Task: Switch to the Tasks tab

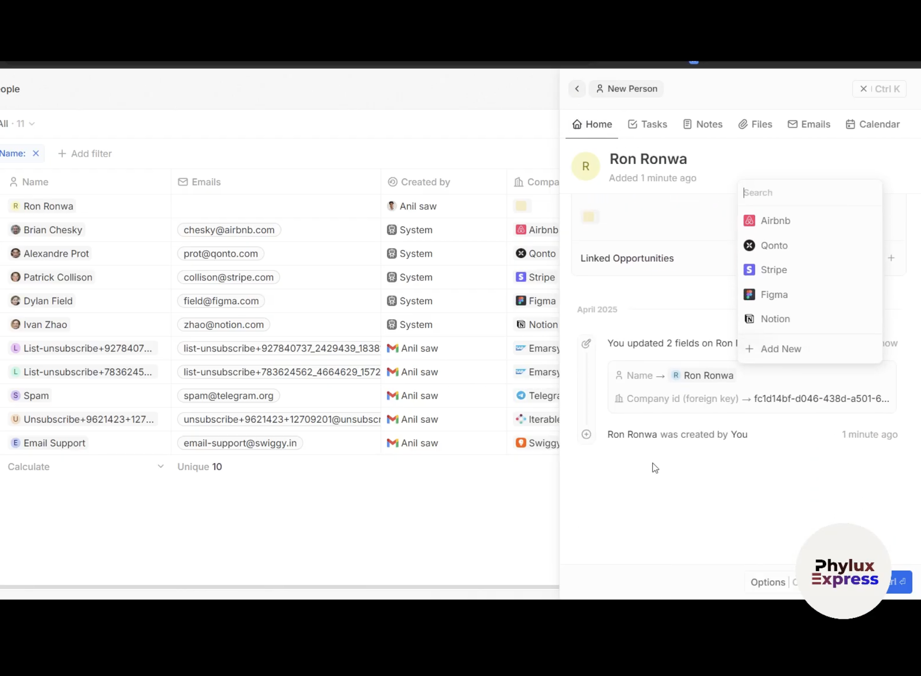Action: point(647,124)
